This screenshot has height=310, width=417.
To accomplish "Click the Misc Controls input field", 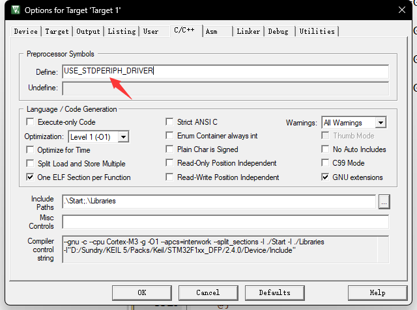I will (225, 222).
